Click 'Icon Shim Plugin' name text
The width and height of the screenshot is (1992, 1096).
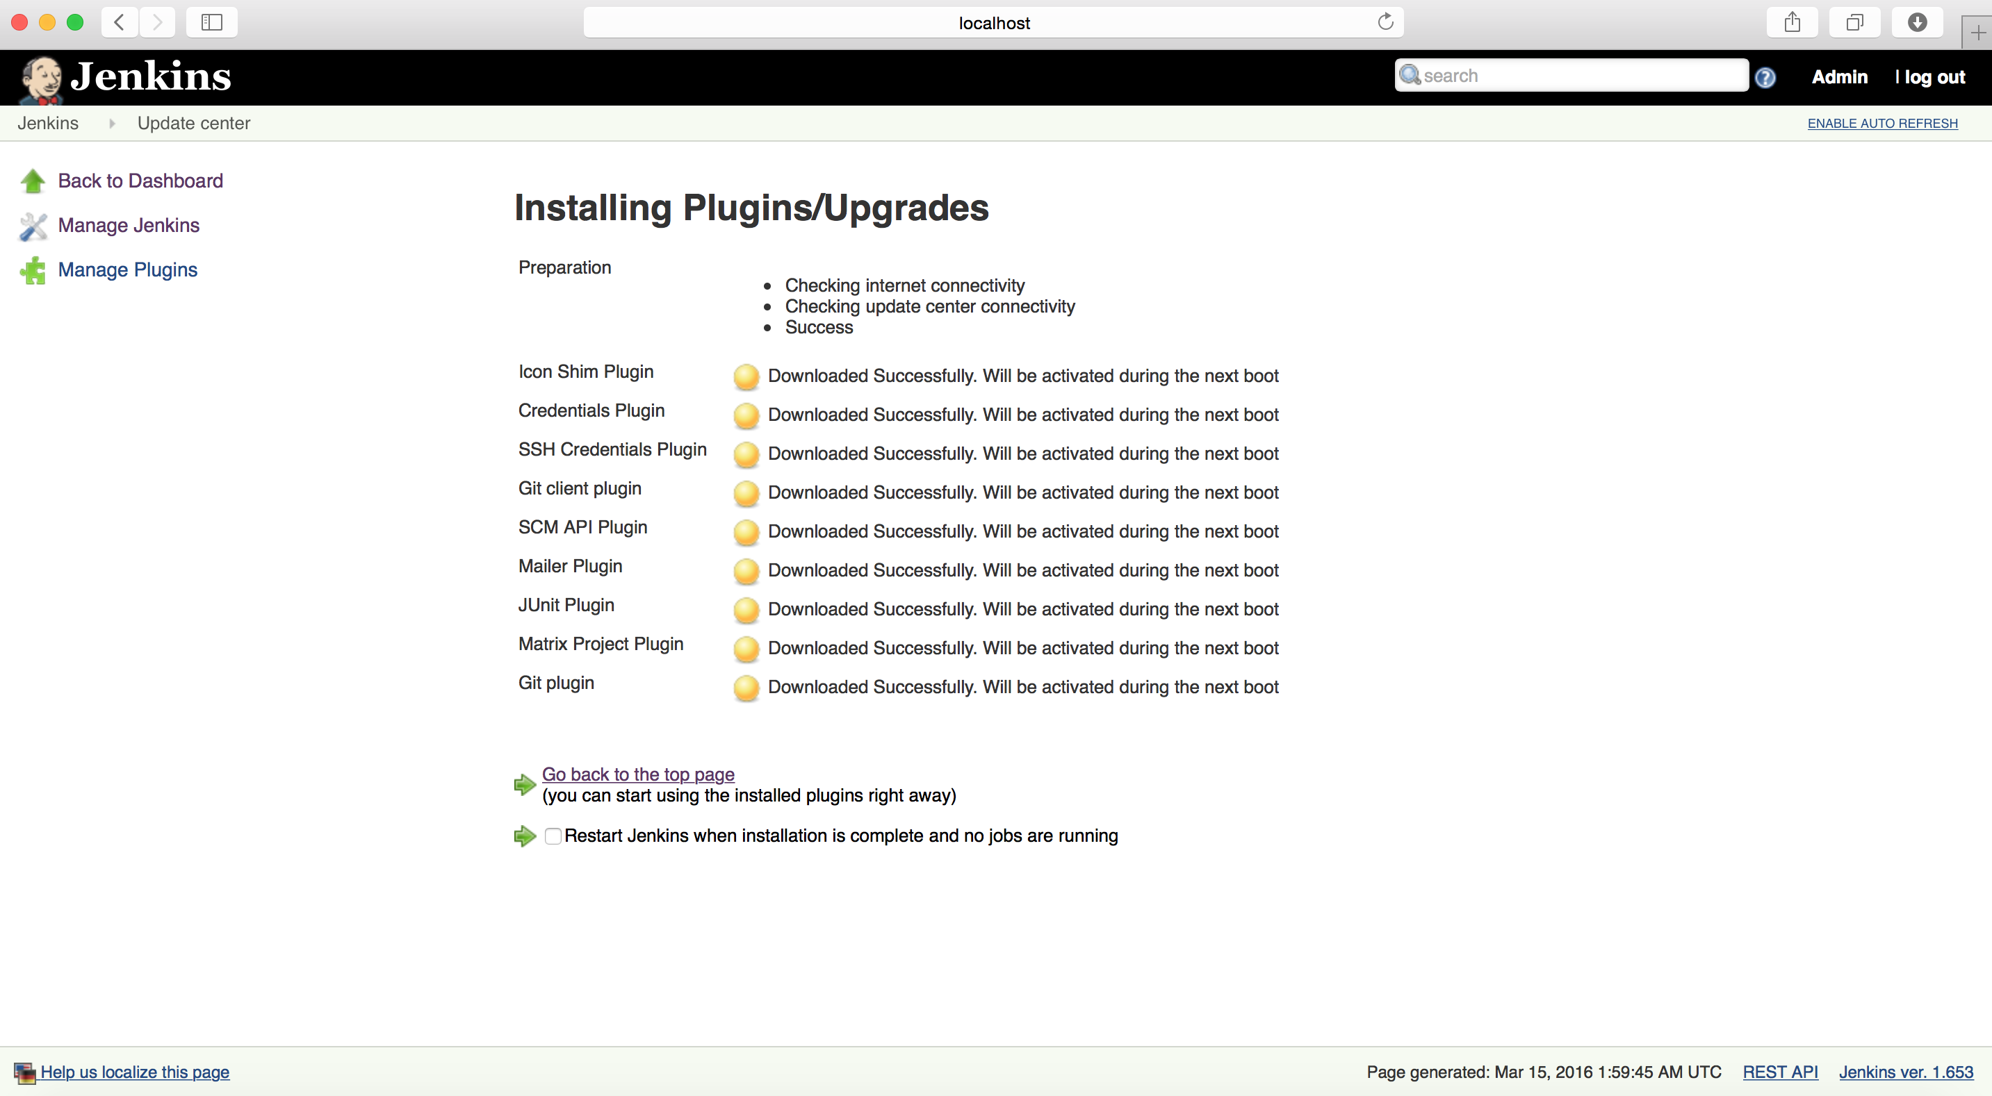[x=585, y=372]
